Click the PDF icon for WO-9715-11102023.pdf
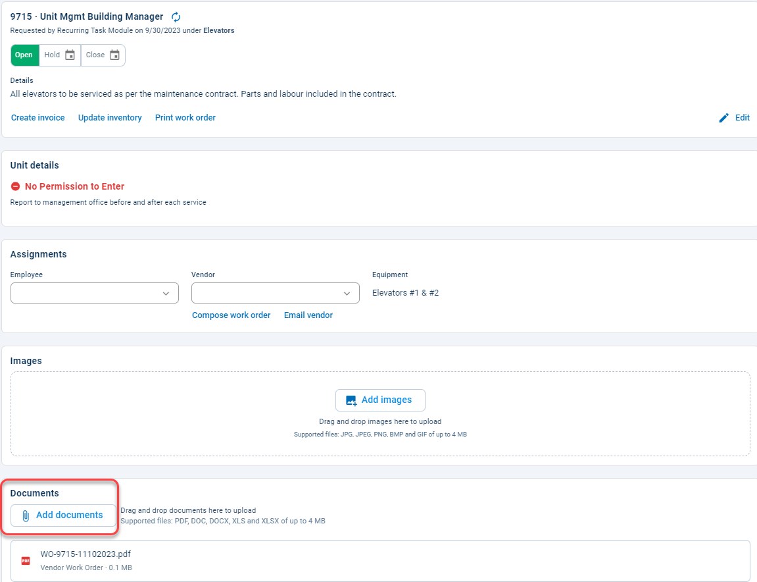Screen dimensions: 757x582 pos(26,561)
